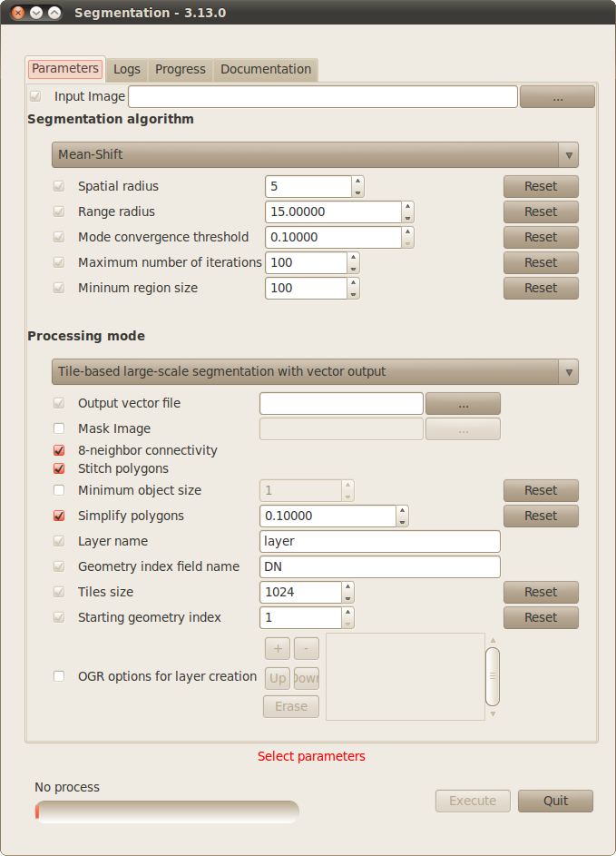Viewport: 616px width, 856px height.
Task: Open the Documentation tab
Action: (x=266, y=69)
